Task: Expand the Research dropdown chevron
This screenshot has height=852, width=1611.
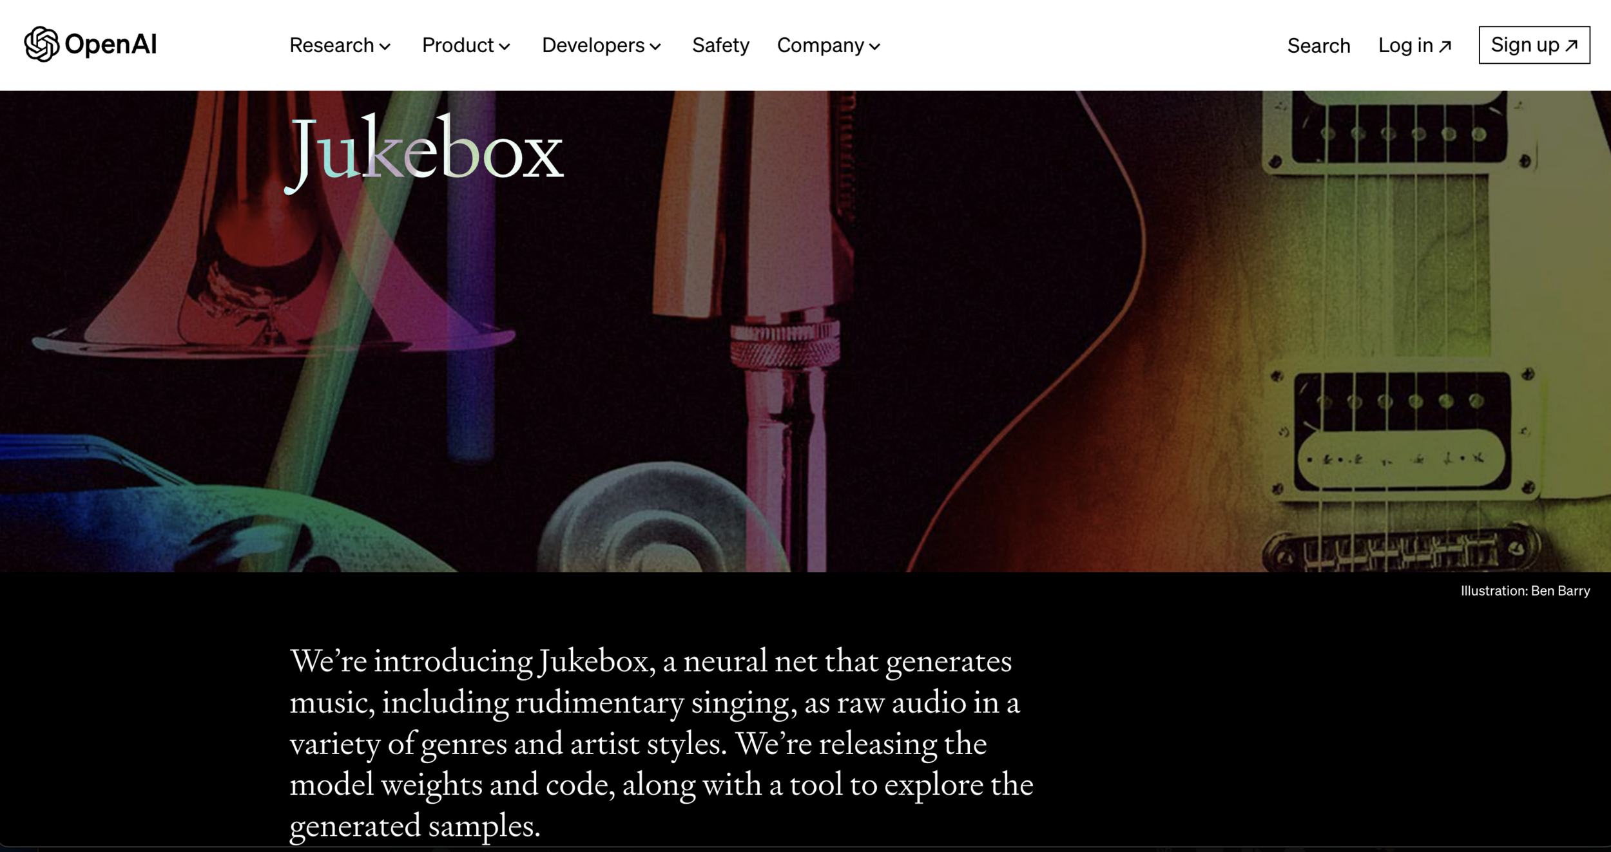Action: [385, 46]
